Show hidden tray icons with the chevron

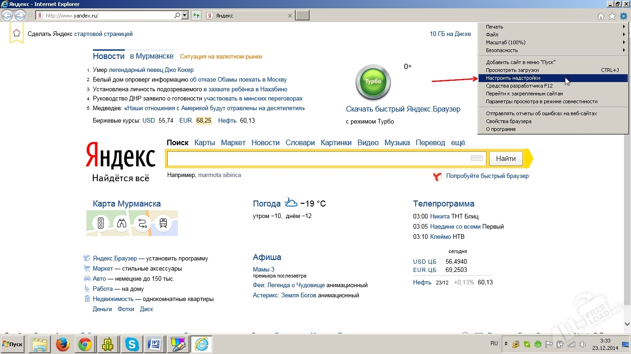click(506, 344)
